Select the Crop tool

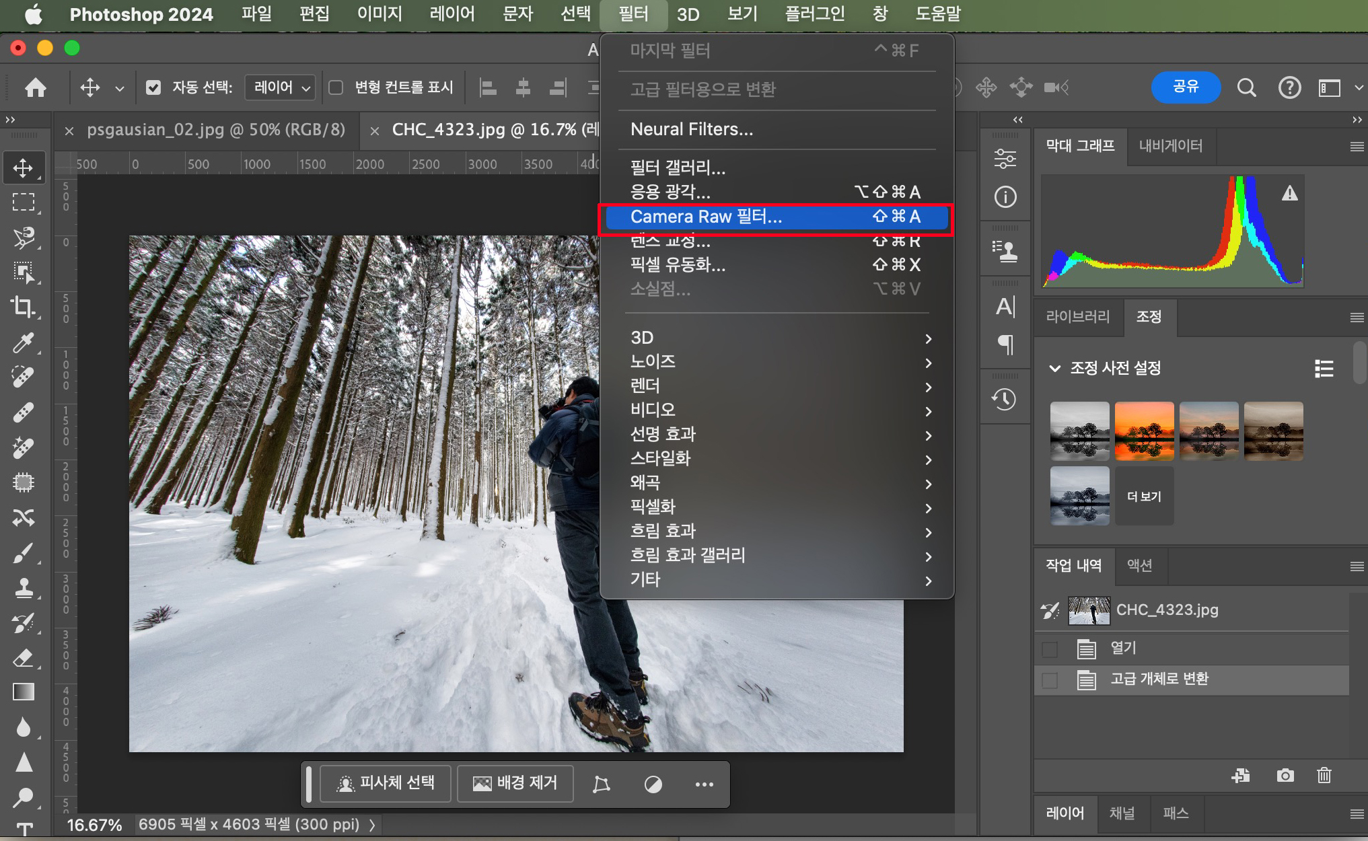point(23,307)
